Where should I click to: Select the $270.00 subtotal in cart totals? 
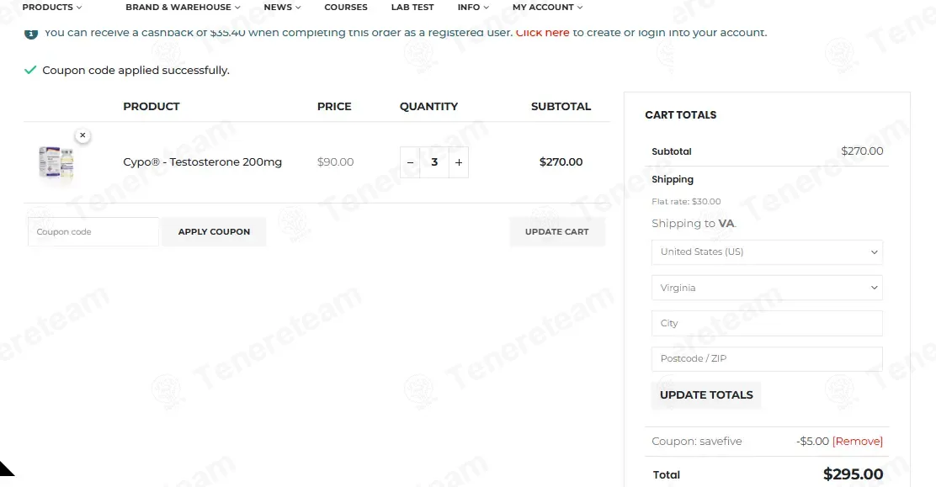[x=862, y=151]
